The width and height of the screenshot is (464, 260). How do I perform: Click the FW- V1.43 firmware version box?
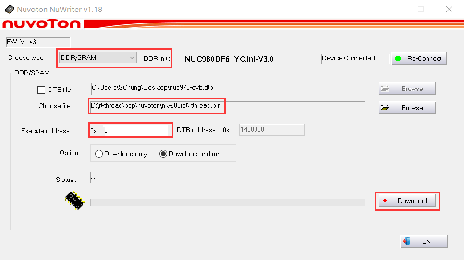click(x=38, y=42)
